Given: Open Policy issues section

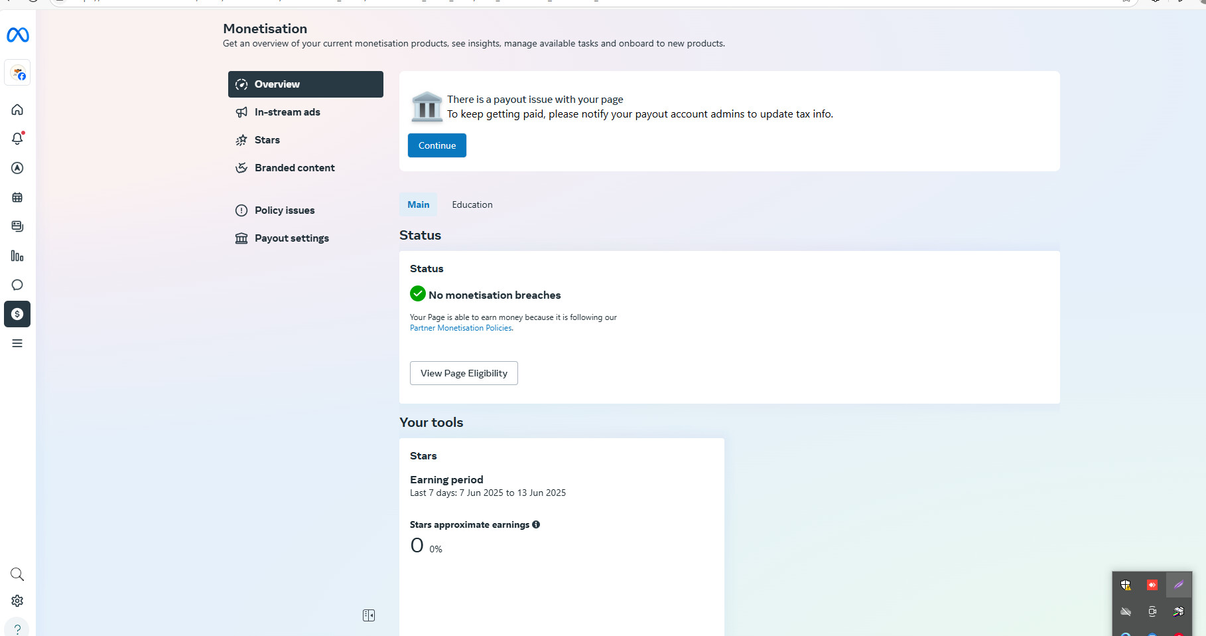Looking at the screenshot, I should pyautogui.click(x=306, y=210).
